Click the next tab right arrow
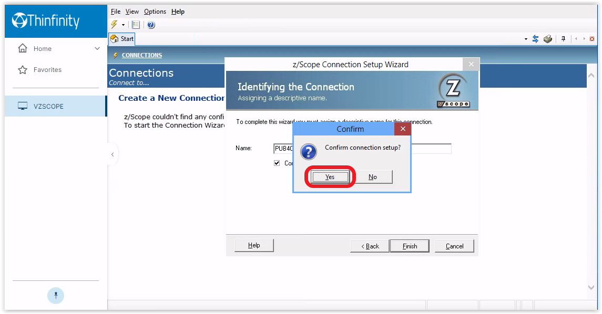The image size is (602, 314). pyautogui.click(x=584, y=39)
